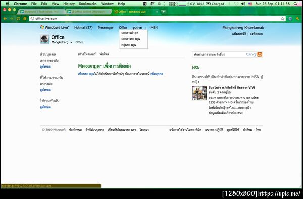Open Messenger in the Windows Live header
The height and width of the screenshot is (199, 303).
[106, 28]
